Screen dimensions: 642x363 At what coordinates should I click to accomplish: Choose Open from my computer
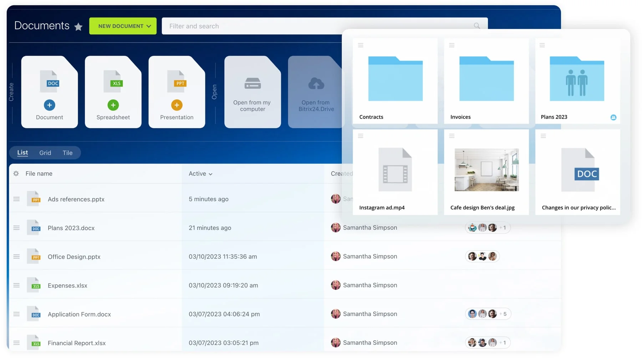pos(252,92)
